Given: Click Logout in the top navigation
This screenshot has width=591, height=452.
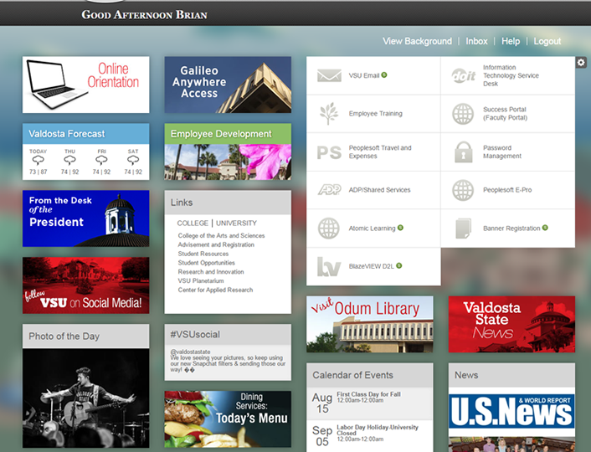Looking at the screenshot, I should click(x=547, y=41).
